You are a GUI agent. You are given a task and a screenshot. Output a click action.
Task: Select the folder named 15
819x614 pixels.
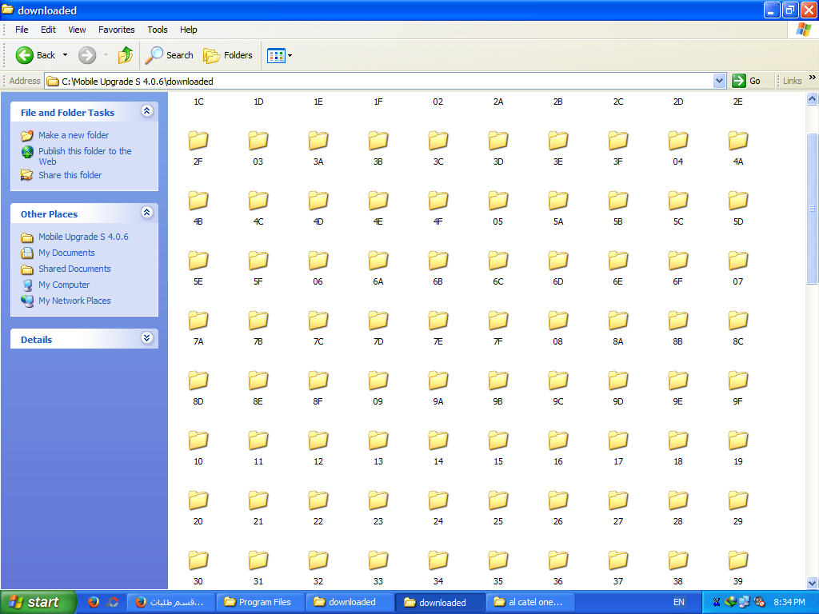click(x=497, y=448)
